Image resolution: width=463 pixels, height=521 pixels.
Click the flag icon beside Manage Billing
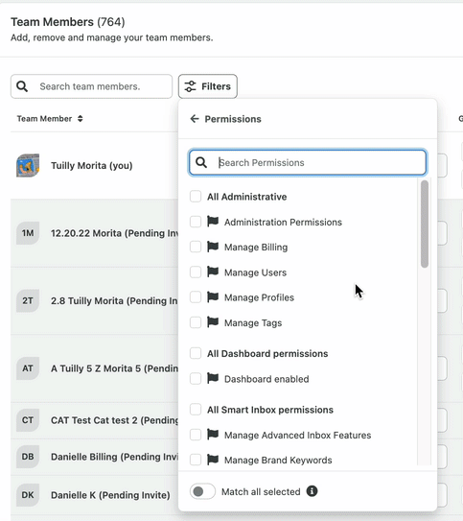pyautogui.click(x=213, y=247)
